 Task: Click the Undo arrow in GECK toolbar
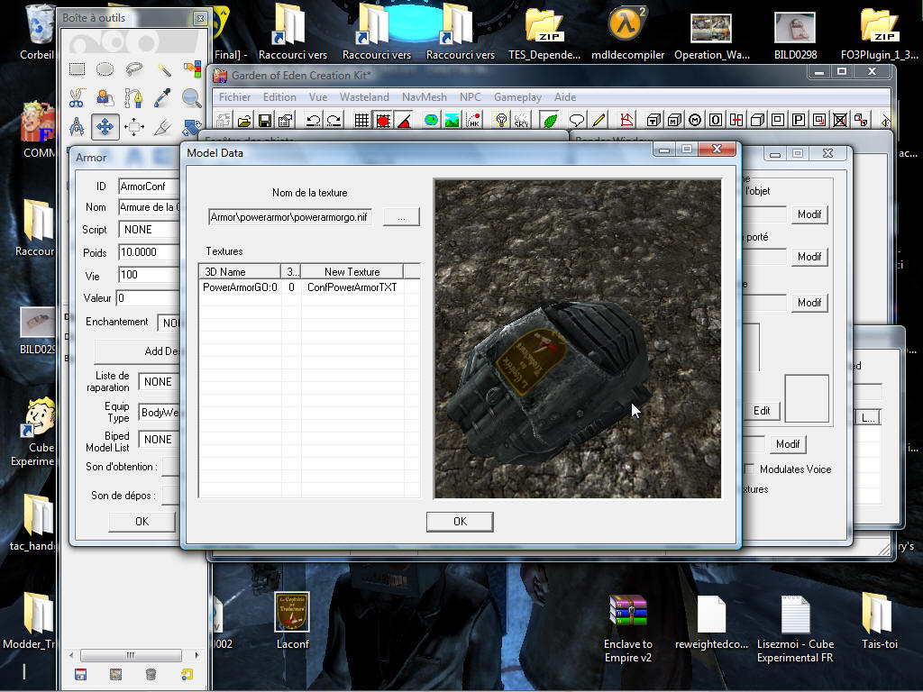[313, 121]
